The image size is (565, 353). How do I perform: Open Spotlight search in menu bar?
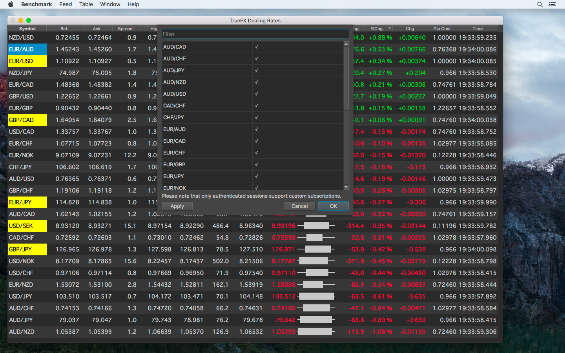540,4
